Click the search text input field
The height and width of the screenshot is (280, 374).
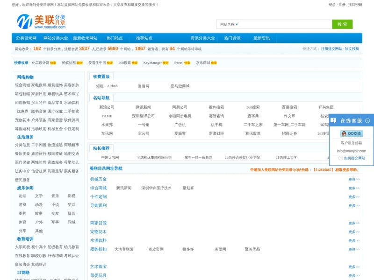(x=286, y=24)
